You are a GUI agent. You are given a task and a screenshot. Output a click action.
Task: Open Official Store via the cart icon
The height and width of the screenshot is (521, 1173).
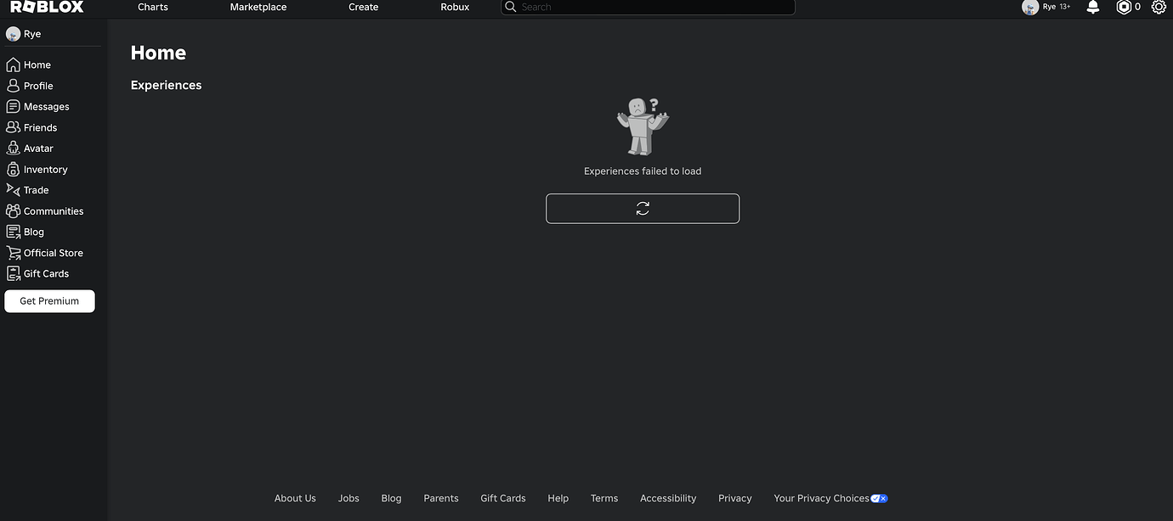click(13, 252)
